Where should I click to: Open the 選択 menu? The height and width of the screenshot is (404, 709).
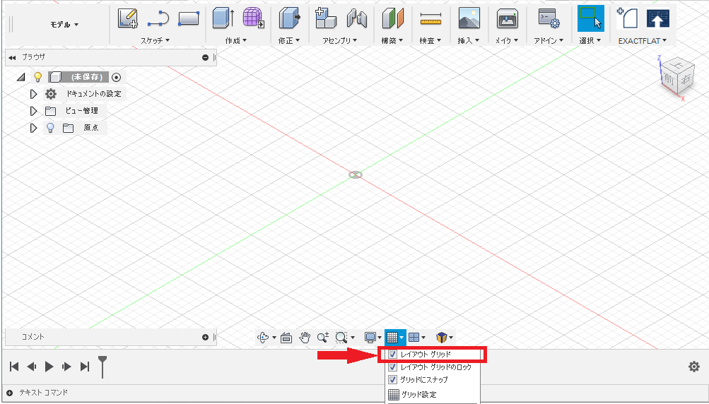click(590, 41)
